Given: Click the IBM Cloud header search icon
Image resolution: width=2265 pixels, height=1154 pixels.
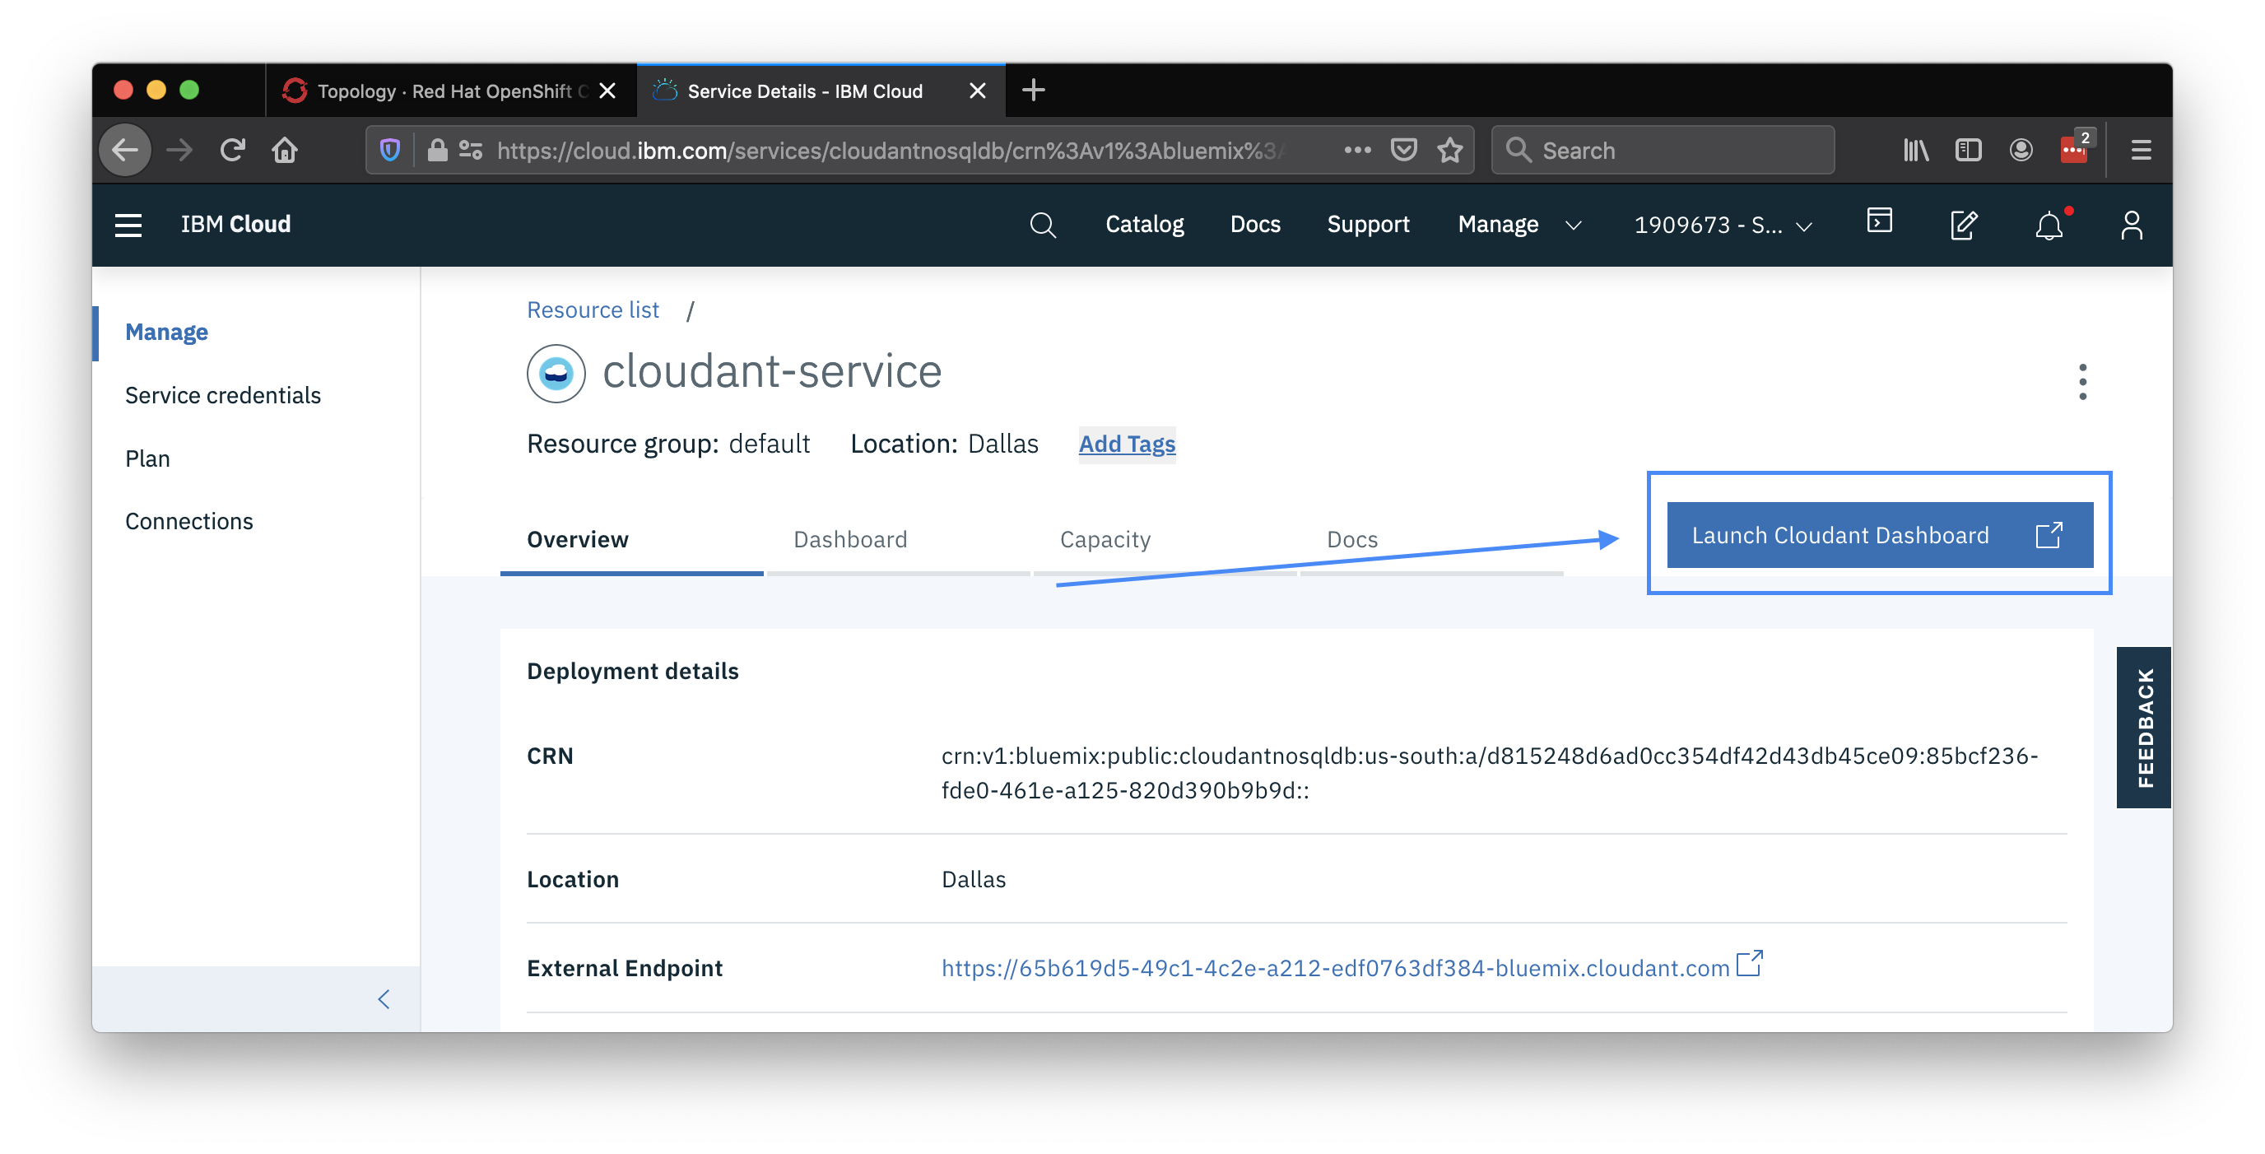Looking at the screenshot, I should coord(1042,226).
